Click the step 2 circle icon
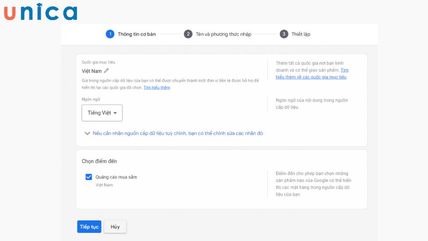Image resolution: width=428 pixels, height=241 pixels. click(188, 34)
